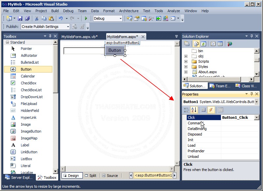
Task: Click the ASP.NET Configuration globe icon
Action: tap(229, 44)
